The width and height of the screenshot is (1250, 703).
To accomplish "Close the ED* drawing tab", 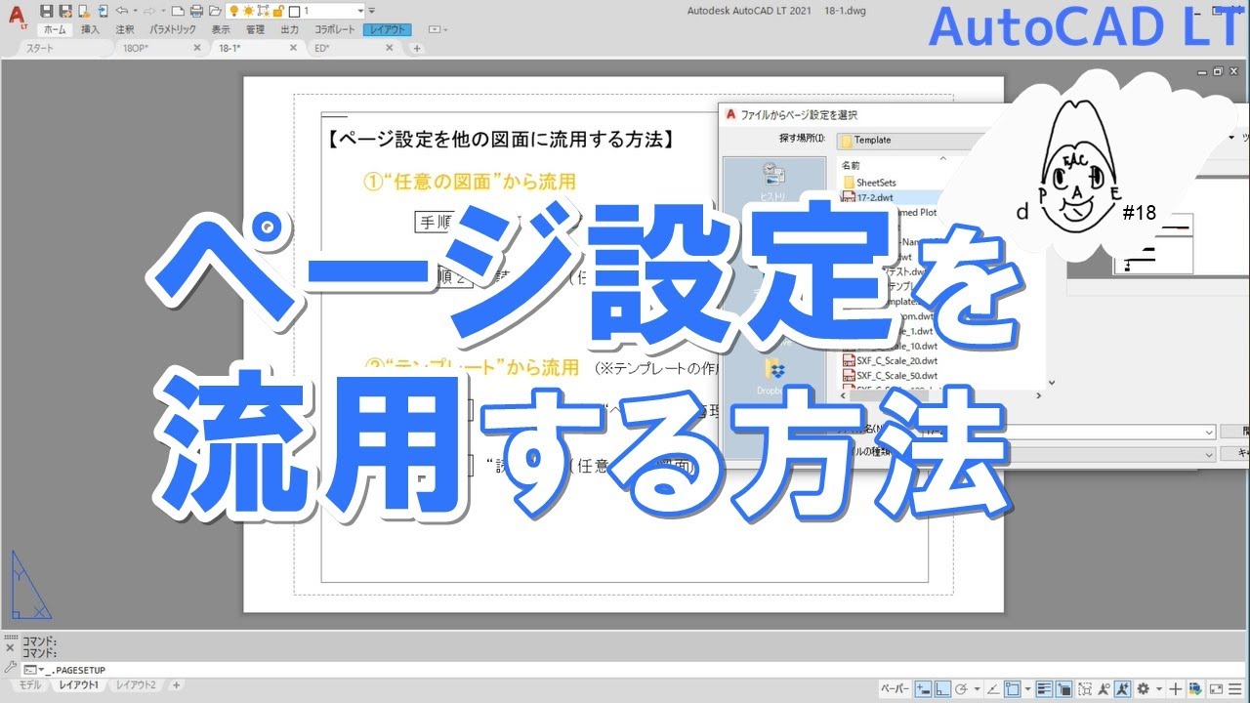I will (390, 48).
